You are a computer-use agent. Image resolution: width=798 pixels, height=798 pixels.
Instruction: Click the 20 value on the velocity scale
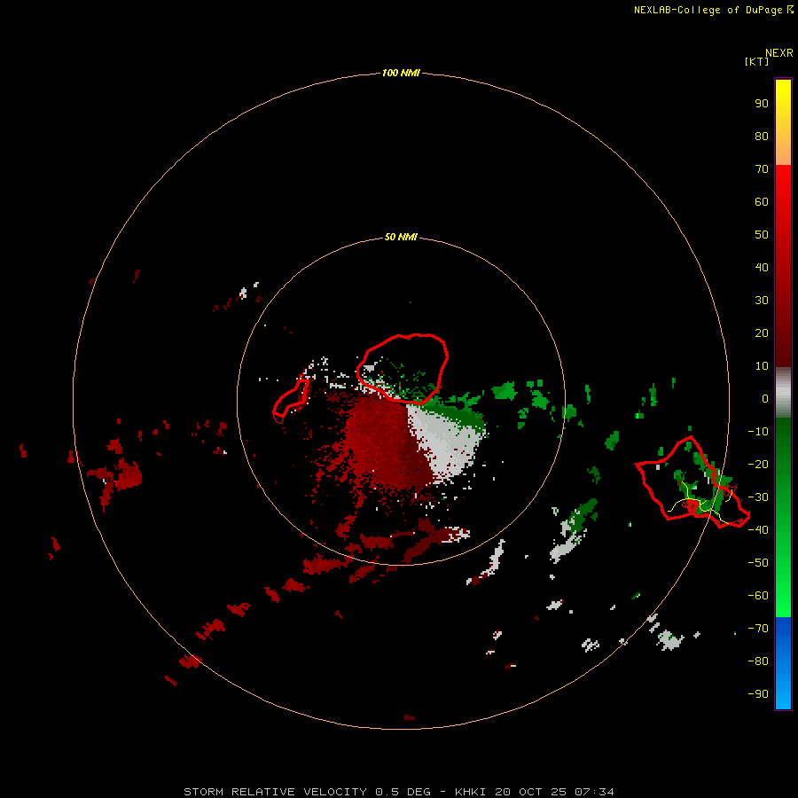(x=762, y=332)
